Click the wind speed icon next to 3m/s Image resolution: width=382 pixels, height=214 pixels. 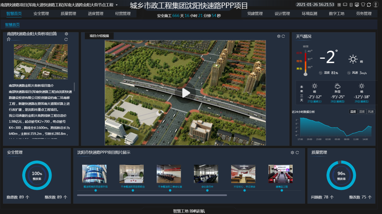(349, 73)
